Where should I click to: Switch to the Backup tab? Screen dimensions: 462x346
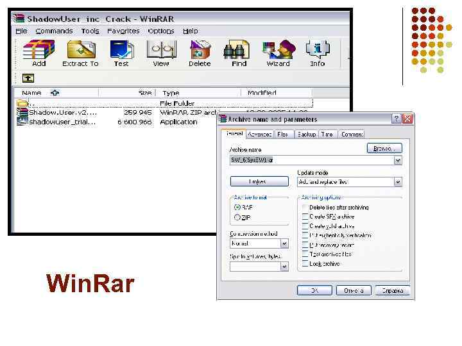click(307, 135)
